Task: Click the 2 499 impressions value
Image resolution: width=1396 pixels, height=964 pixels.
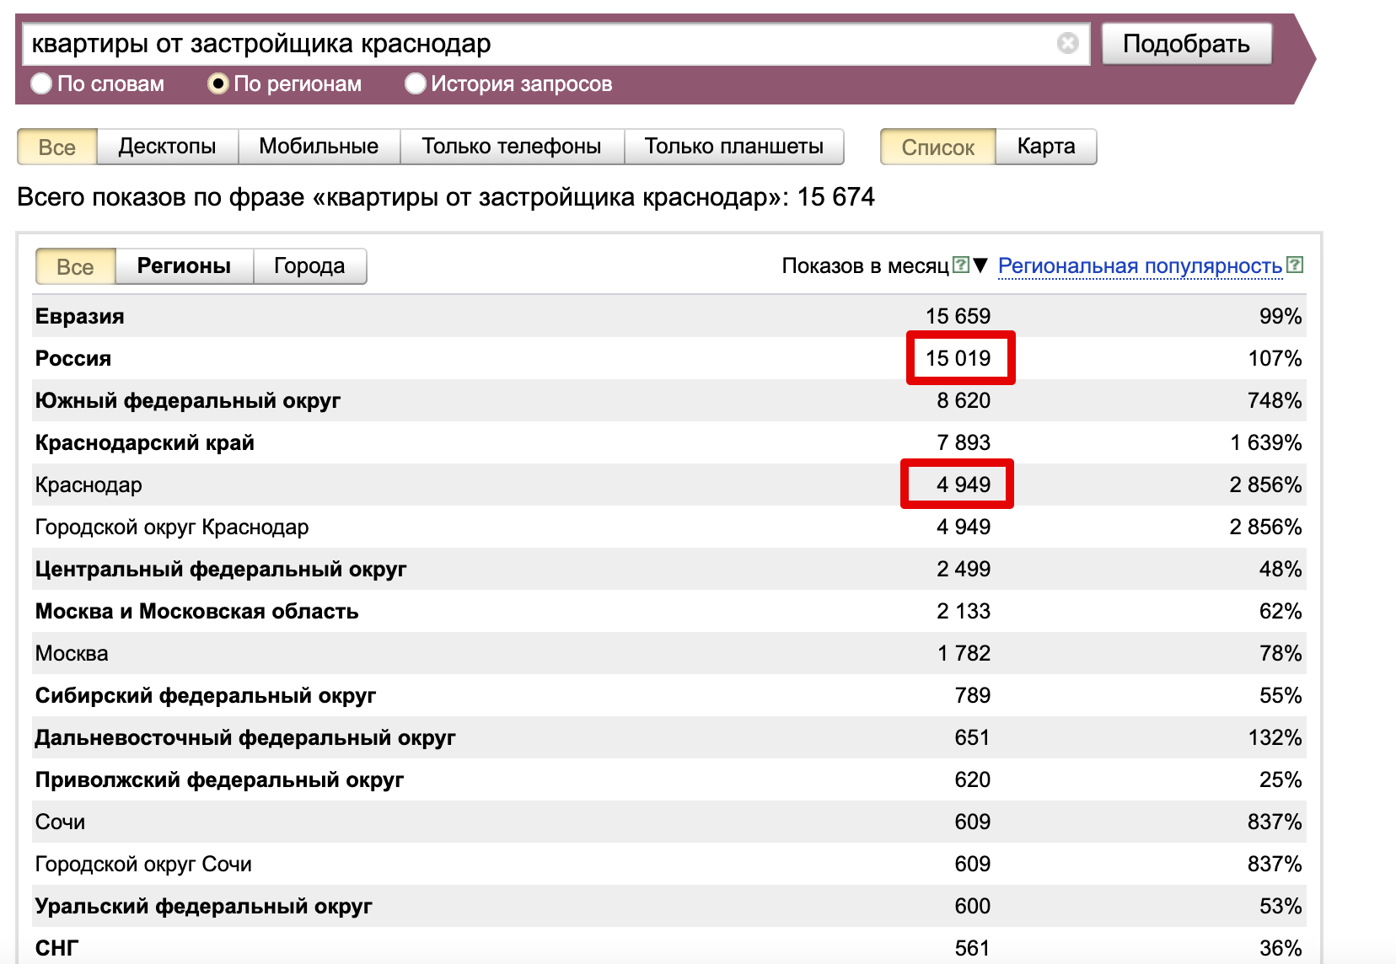Action: [x=964, y=569]
